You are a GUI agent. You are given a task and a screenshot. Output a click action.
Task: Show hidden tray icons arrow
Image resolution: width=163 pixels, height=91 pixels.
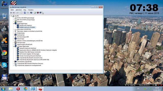tap(142, 89)
